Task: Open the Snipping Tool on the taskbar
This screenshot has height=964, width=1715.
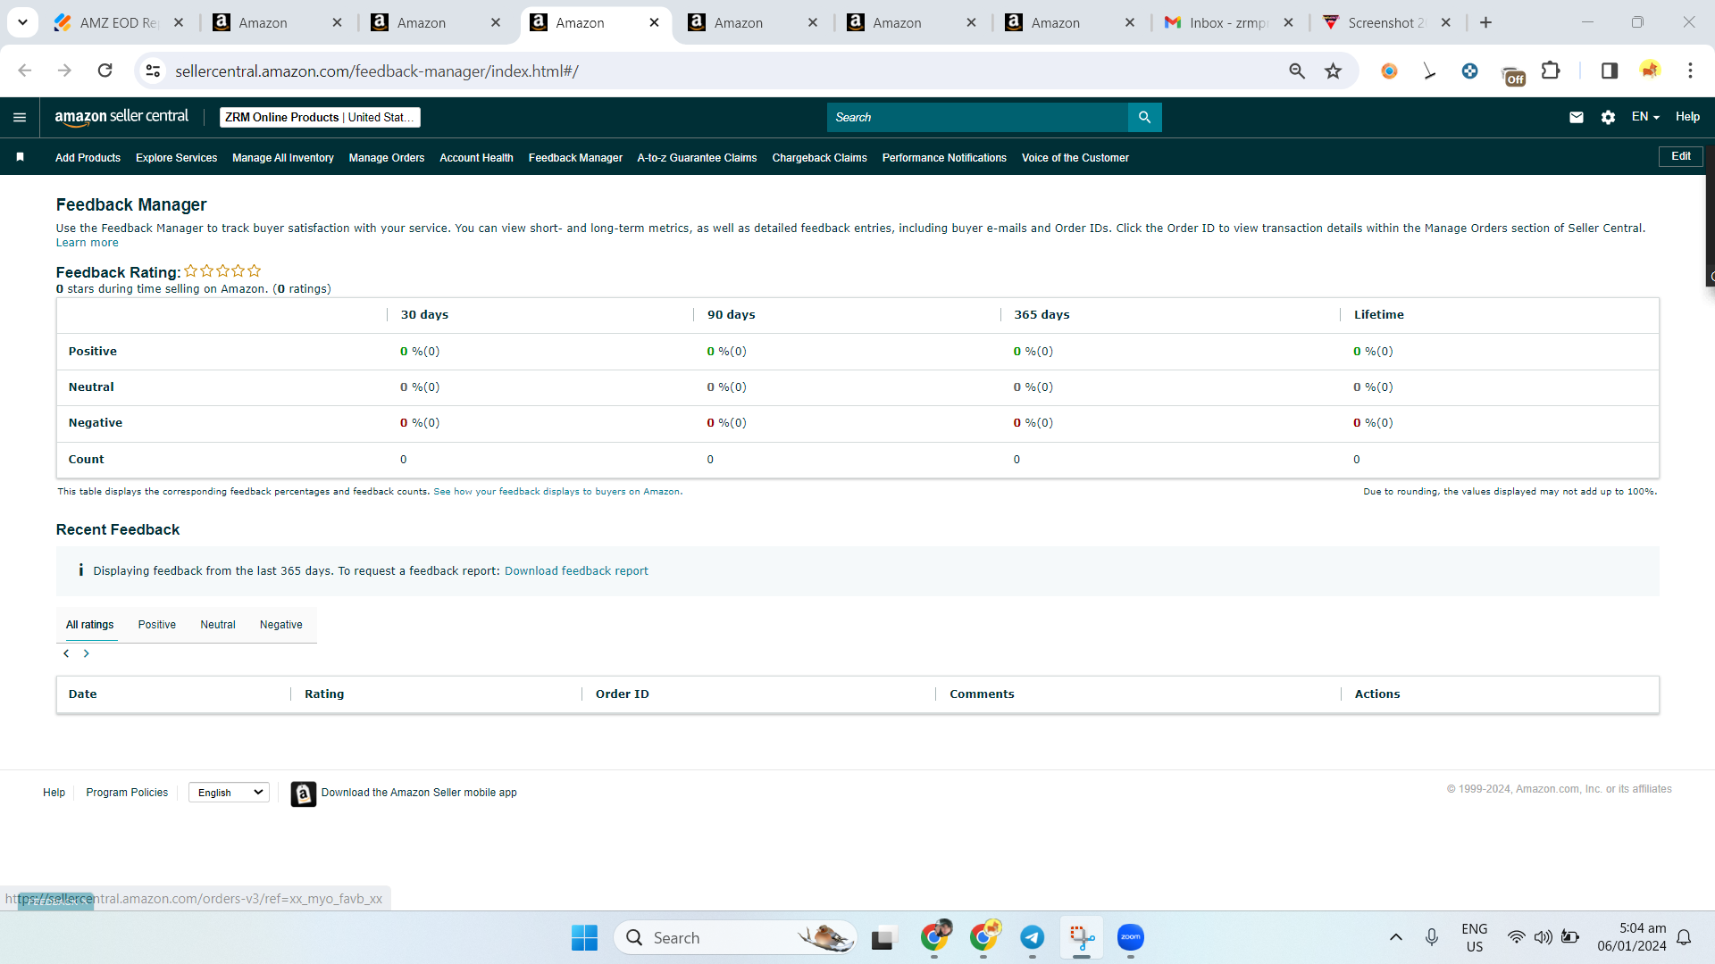Action: tap(1082, 937)
